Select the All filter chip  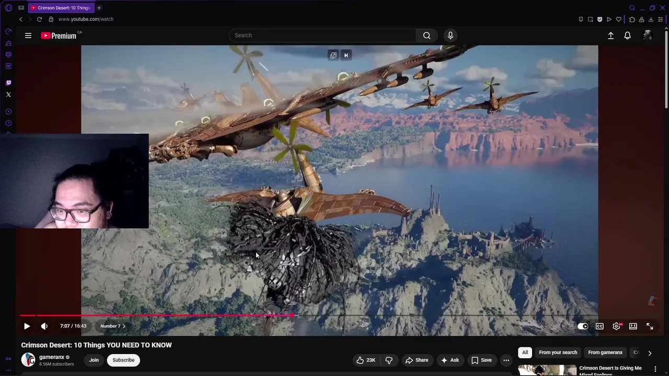pyautogui.click(x=525, y=352)
